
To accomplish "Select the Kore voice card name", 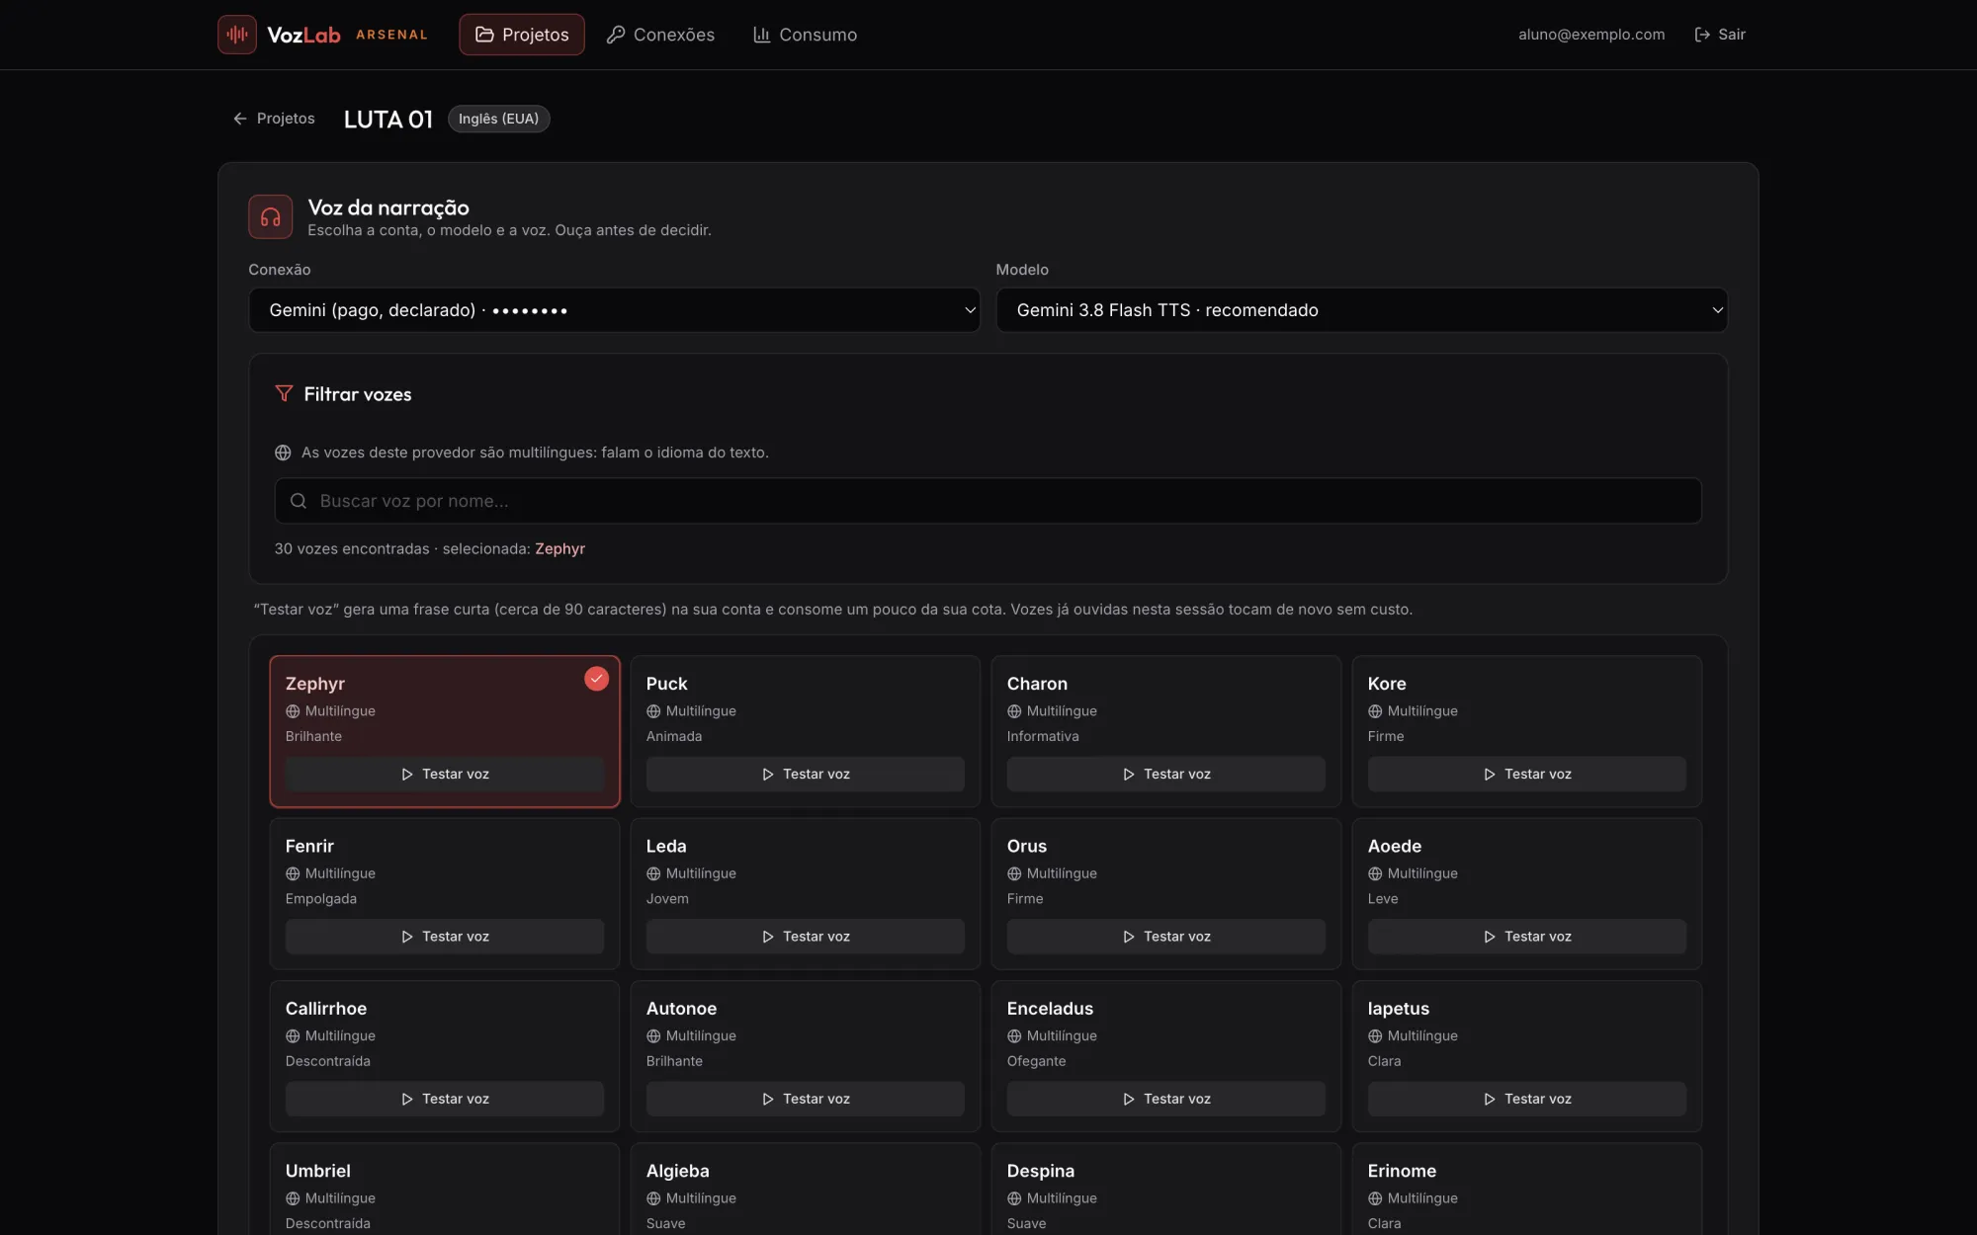I will pyautogui.click(x=1387, y=684).
